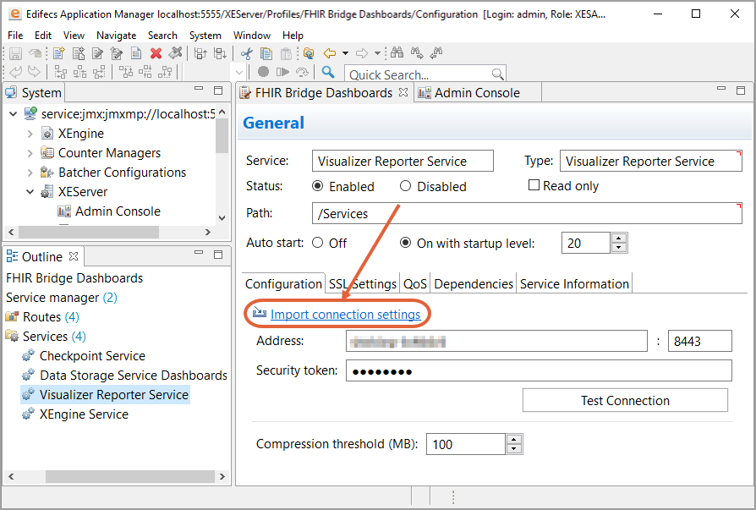Open the File menu
This screenshot has height=510, width=756.
(15, 36)
